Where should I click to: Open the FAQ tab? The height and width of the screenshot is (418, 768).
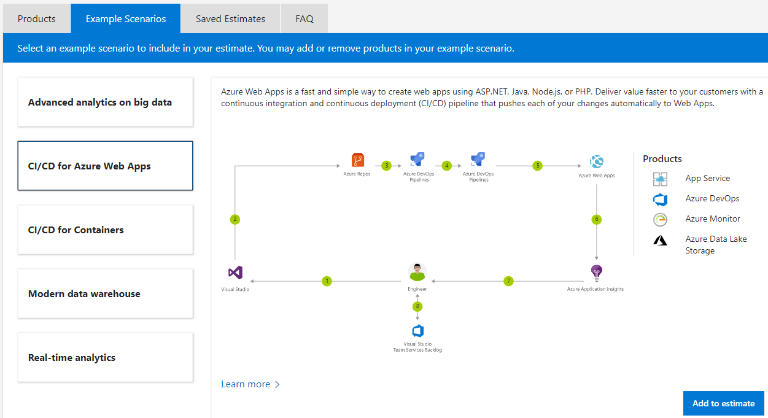tap(304, 18)
